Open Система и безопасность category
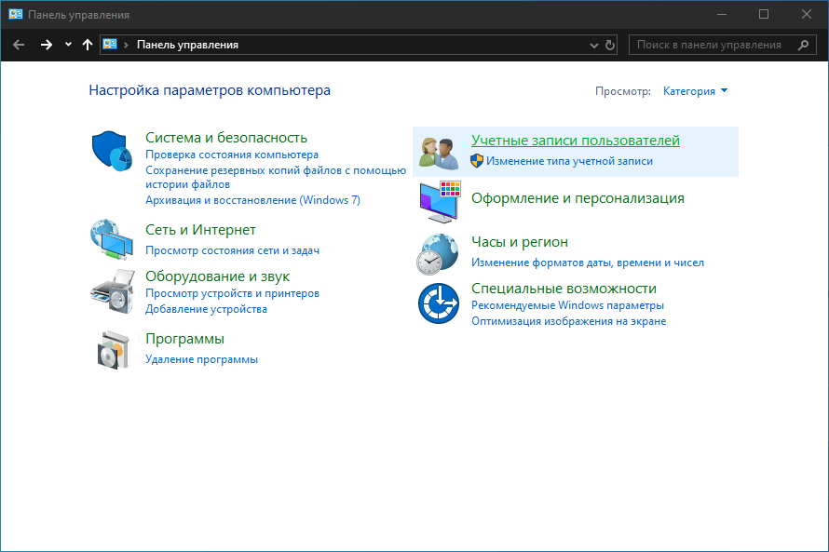This screenshot has height=552, width=829. click(x=226, y=138)
